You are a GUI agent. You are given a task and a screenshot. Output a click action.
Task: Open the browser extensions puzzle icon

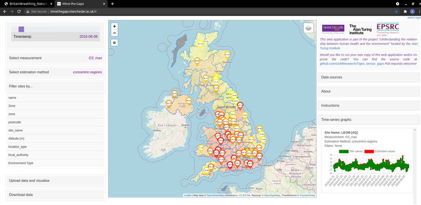tap(405, 12)
